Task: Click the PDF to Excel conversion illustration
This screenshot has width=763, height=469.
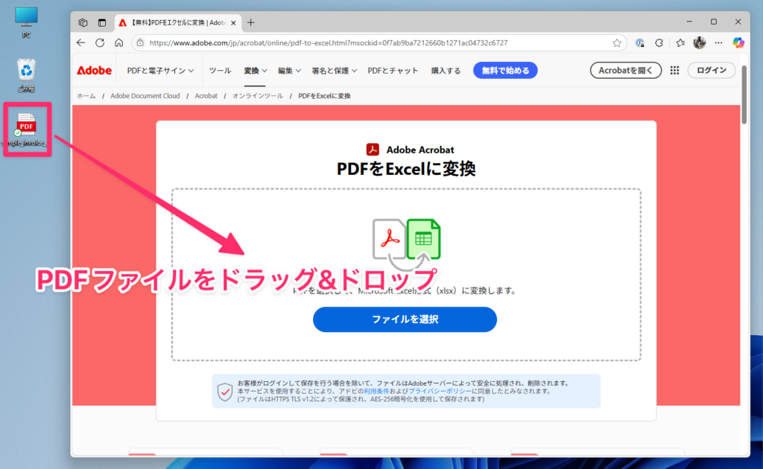Action: click(x=406, y=244)
